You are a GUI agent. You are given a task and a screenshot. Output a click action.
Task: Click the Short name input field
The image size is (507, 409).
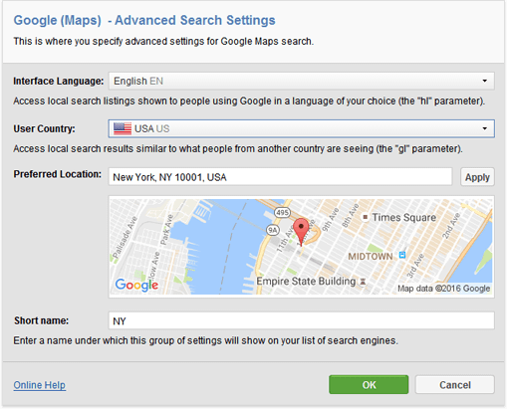[301, 320]
